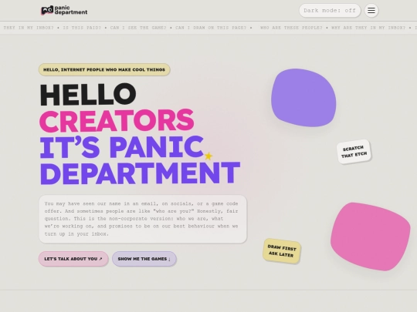Click "Show me the games" button

coord(144,259)
